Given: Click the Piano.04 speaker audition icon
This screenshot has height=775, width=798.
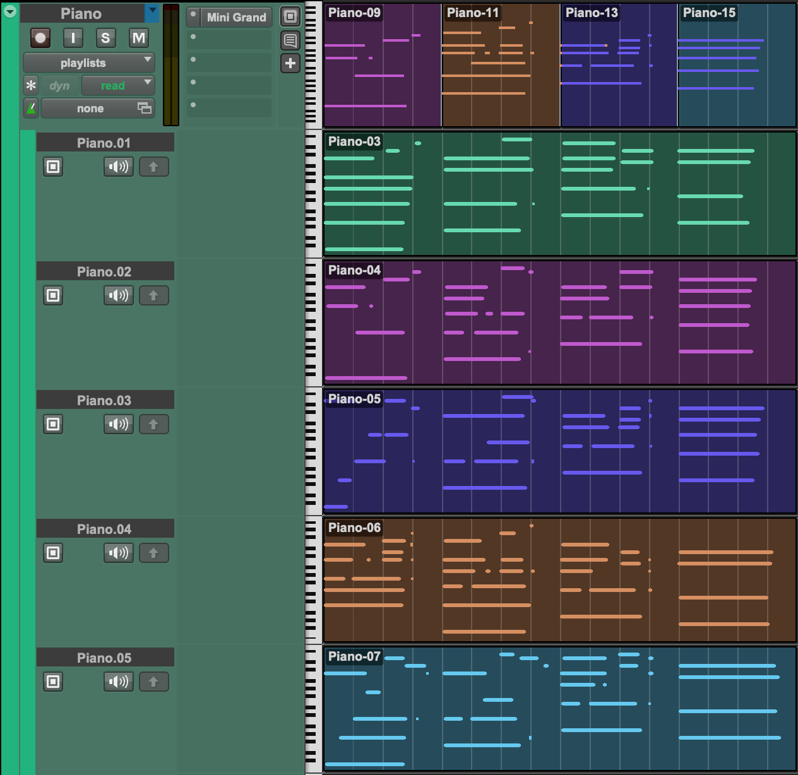Looking at the screenshot, I should pos(119,553).
